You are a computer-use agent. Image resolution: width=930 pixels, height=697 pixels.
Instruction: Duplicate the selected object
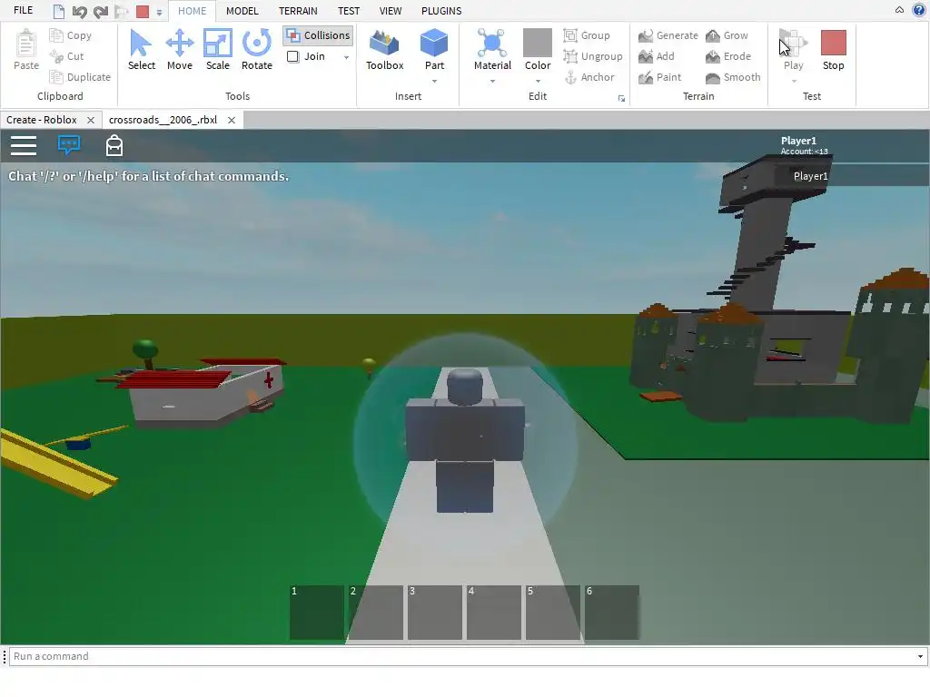(80, 77)
